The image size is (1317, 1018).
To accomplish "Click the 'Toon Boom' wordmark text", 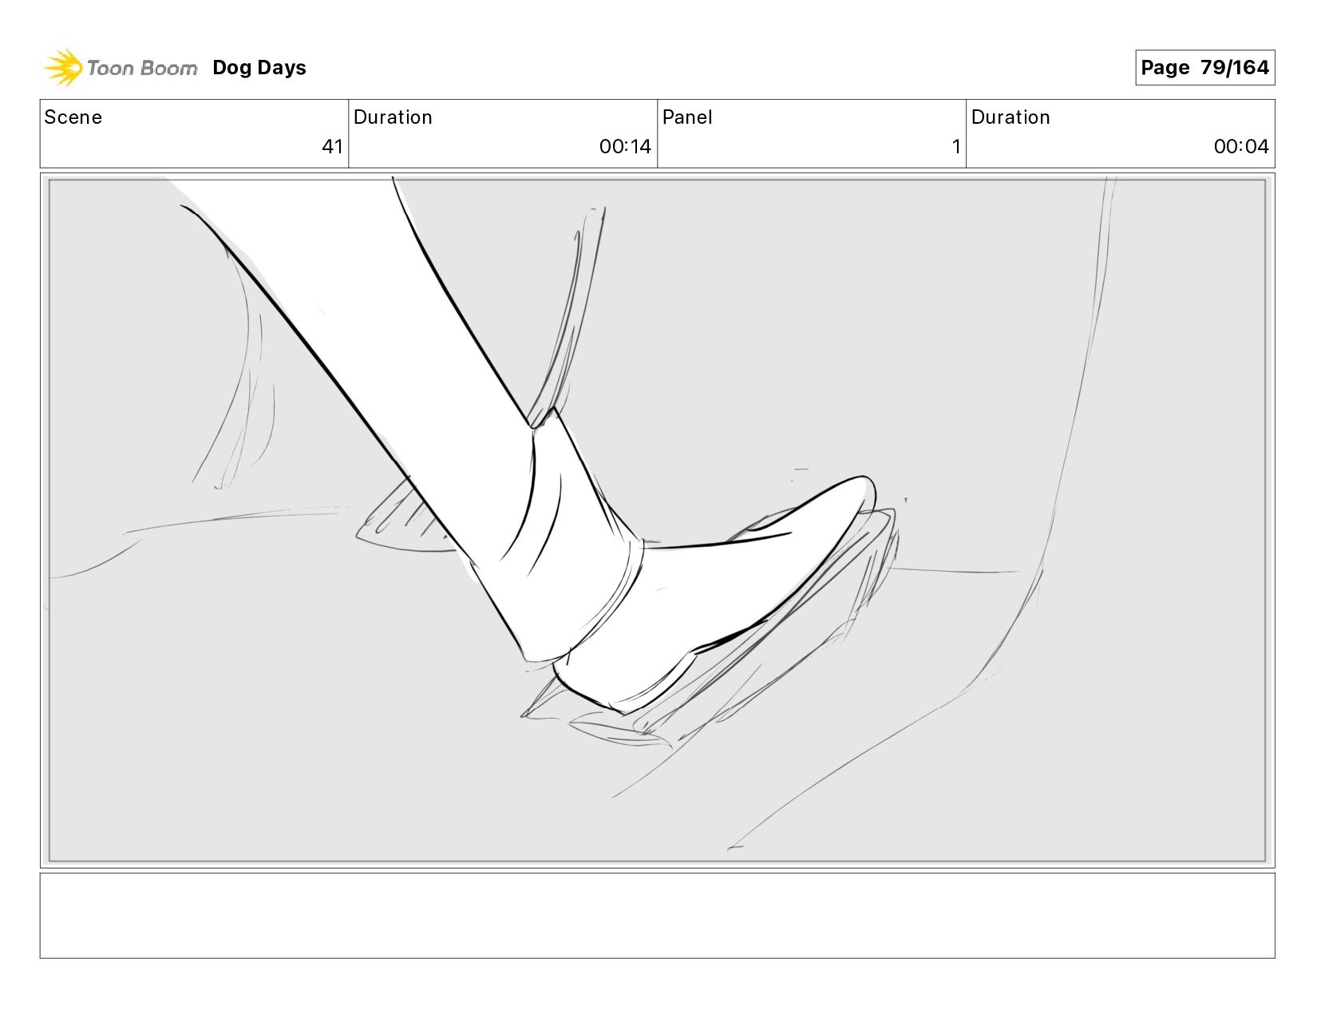I will (142, 69).
